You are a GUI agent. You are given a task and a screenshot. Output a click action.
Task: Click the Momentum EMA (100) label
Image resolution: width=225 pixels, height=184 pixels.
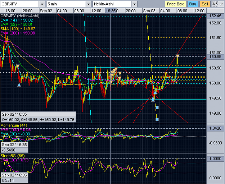click(x=15, y=130)
